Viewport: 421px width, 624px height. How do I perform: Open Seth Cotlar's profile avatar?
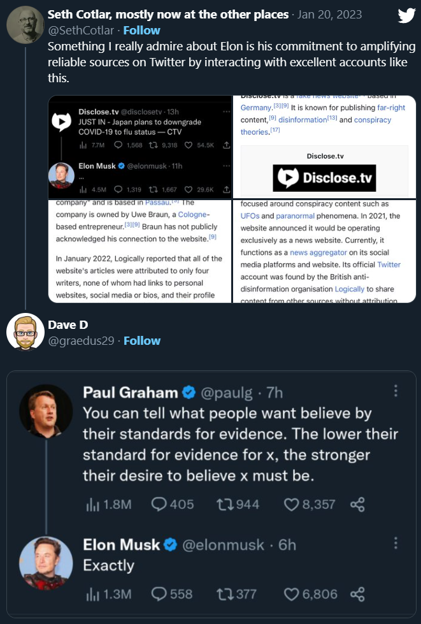[25, 24]
